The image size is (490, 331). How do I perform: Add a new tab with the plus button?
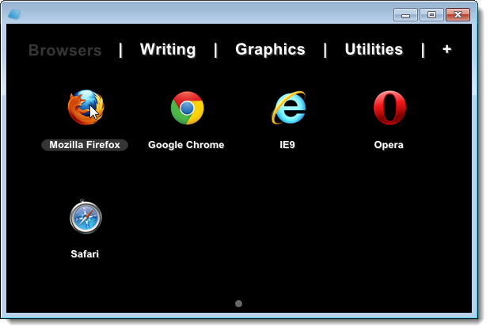coord(447,49)
